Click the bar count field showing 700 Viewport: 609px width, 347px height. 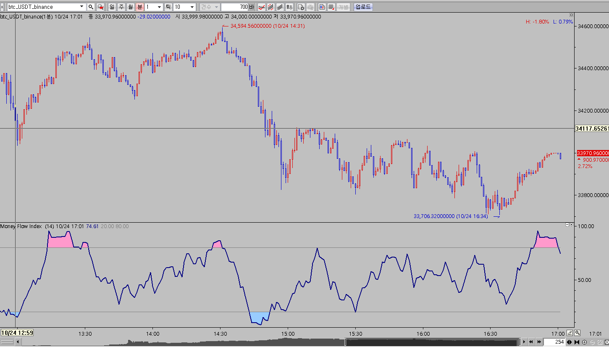[x=235, y=7]
